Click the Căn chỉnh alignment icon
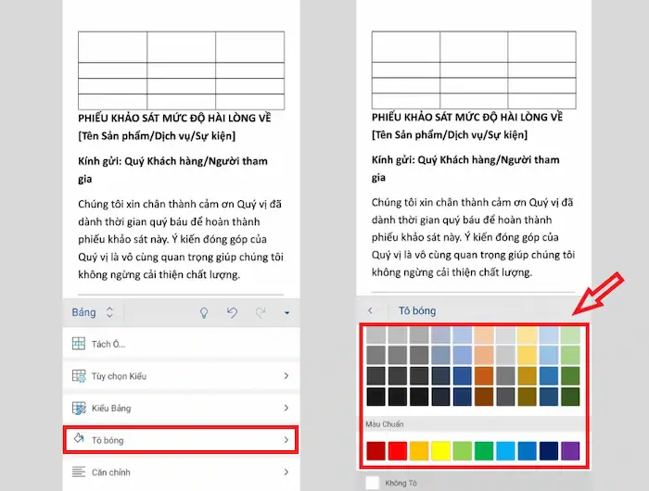649x491 pixels. pos(79,472)
